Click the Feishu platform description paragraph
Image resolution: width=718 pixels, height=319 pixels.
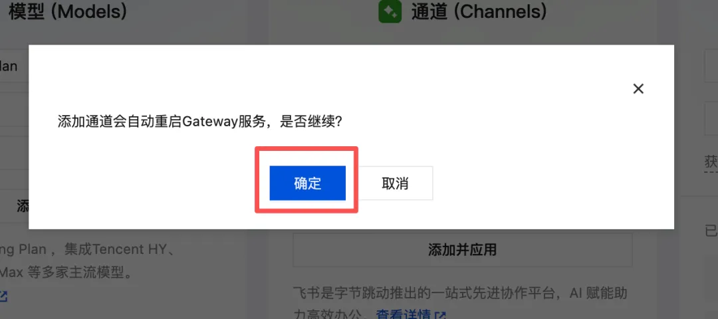point(462,303)
